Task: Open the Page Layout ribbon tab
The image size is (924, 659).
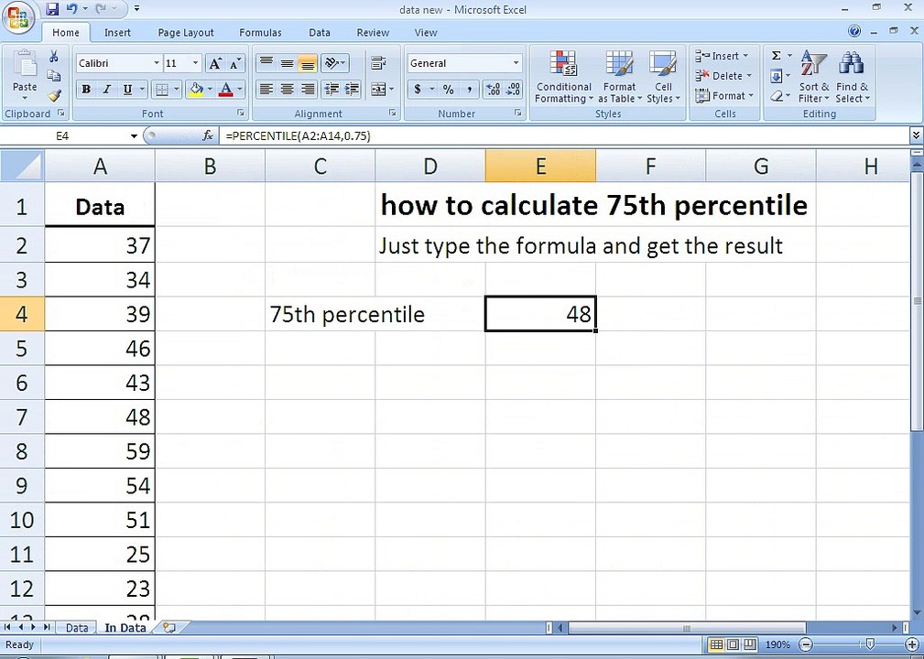Action: coord(186,33)
